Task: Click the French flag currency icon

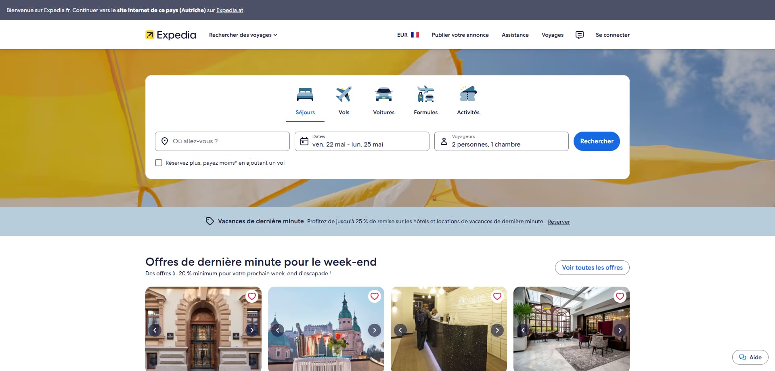Action: [415, 35]
